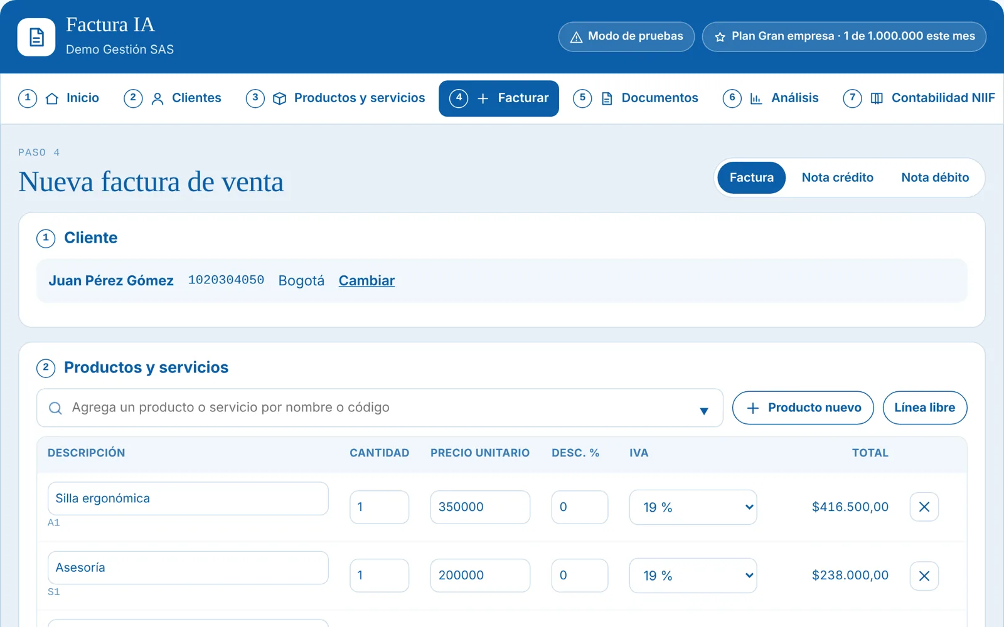Click the Producto nuevo button
The height and width of the screenshot is (627, 1004).
pyautogui.click(x=803, y=408)
